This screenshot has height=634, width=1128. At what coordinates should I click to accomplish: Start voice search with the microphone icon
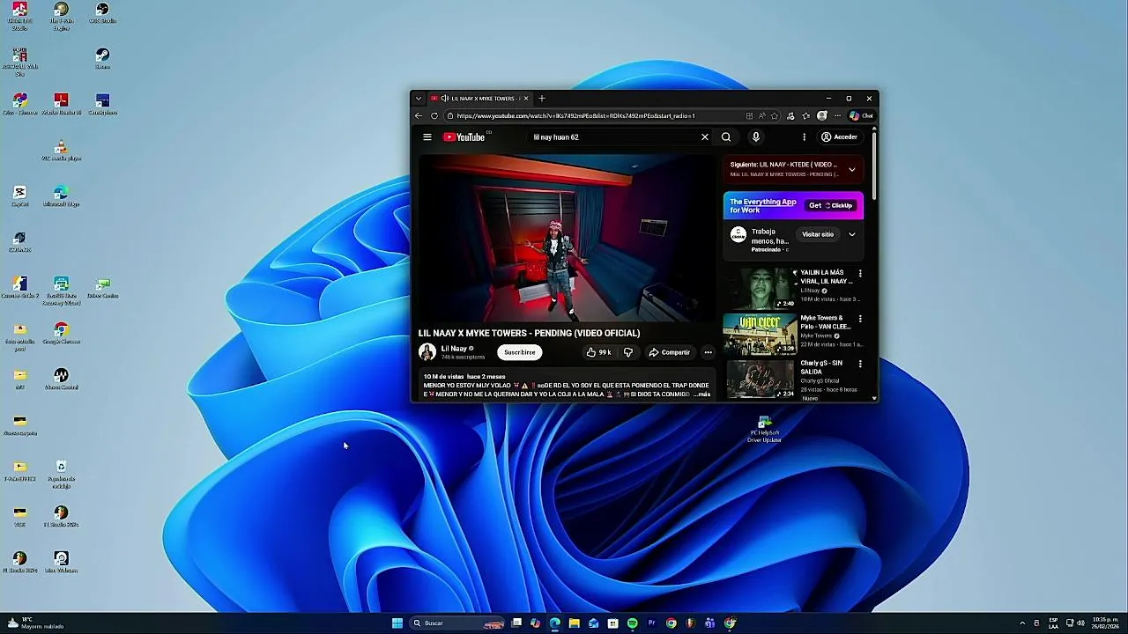(x=755, y=137)
